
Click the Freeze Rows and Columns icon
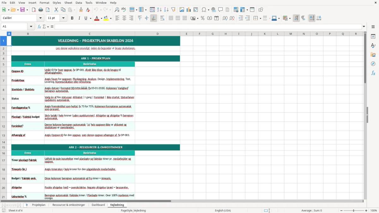coord(243,10)
